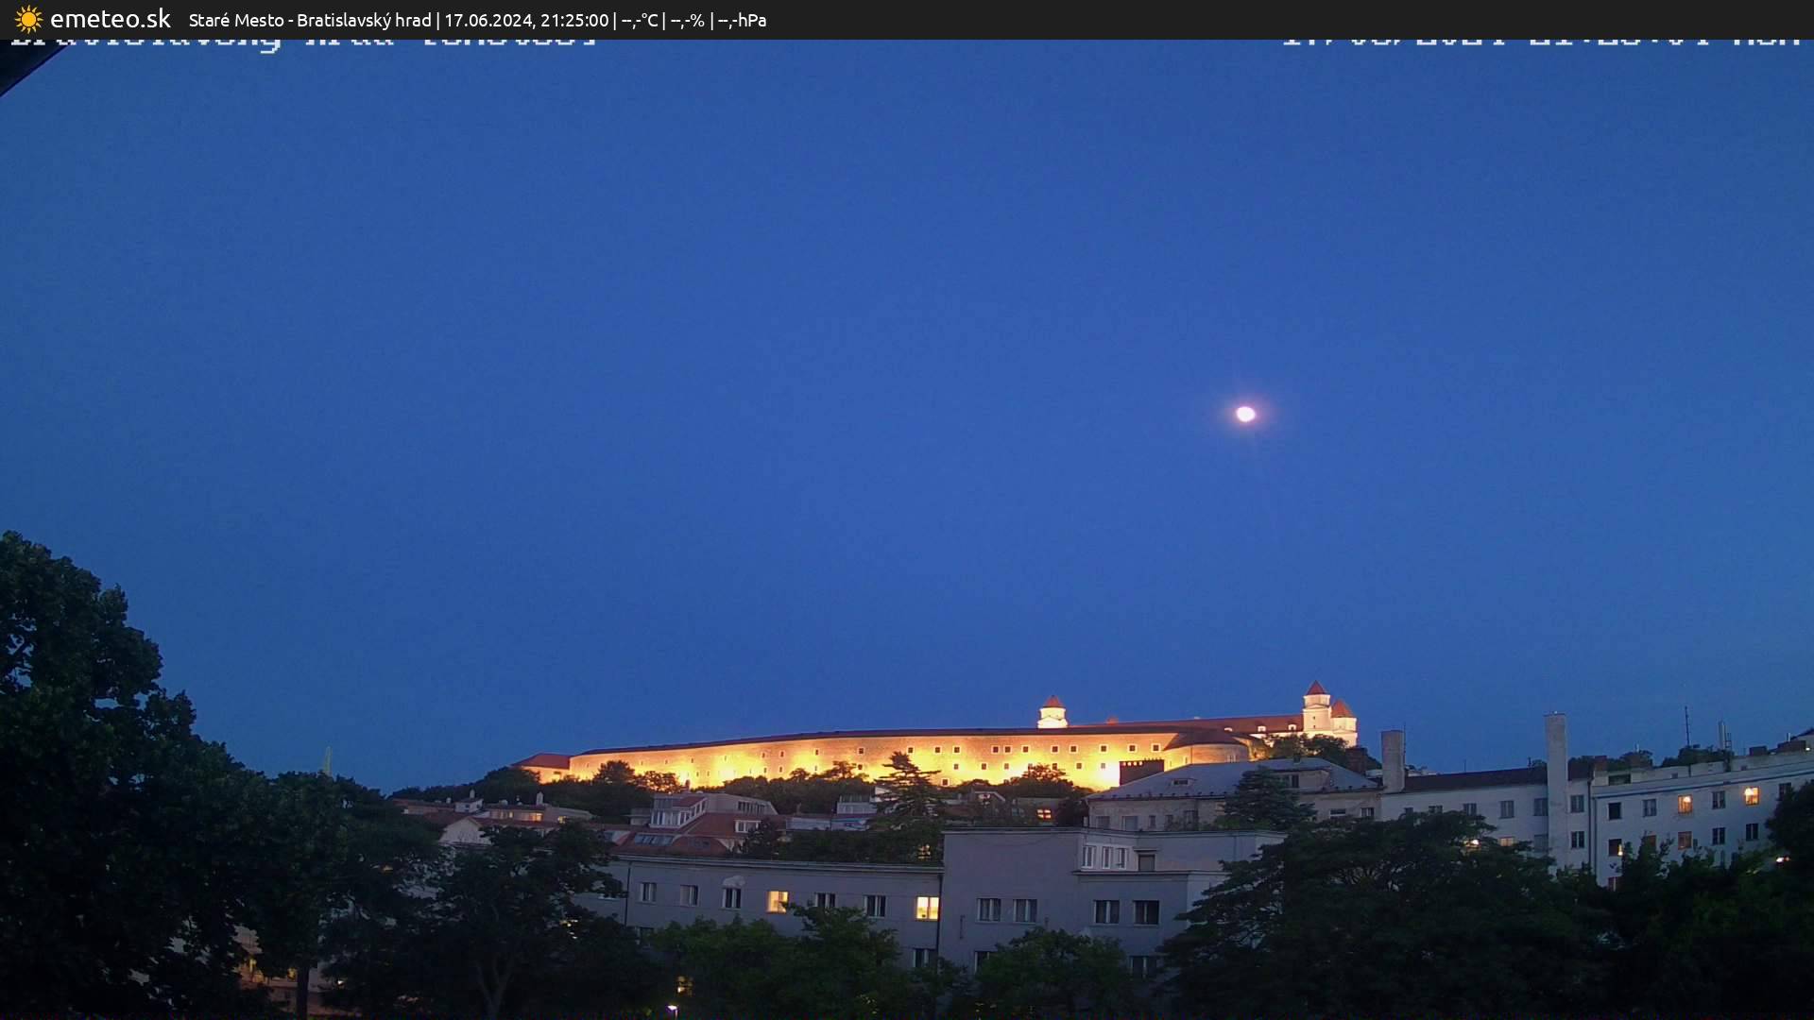Select the temperature reading placeholder

639,20
